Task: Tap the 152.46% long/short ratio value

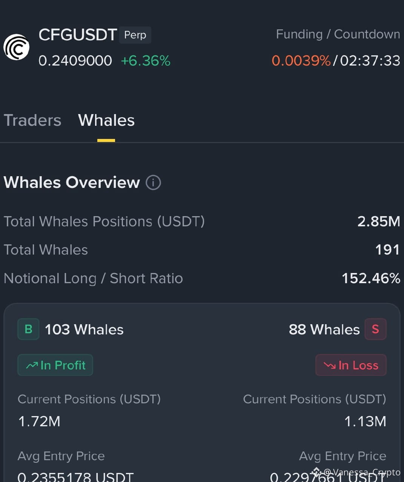Action: tap(371, 278)
